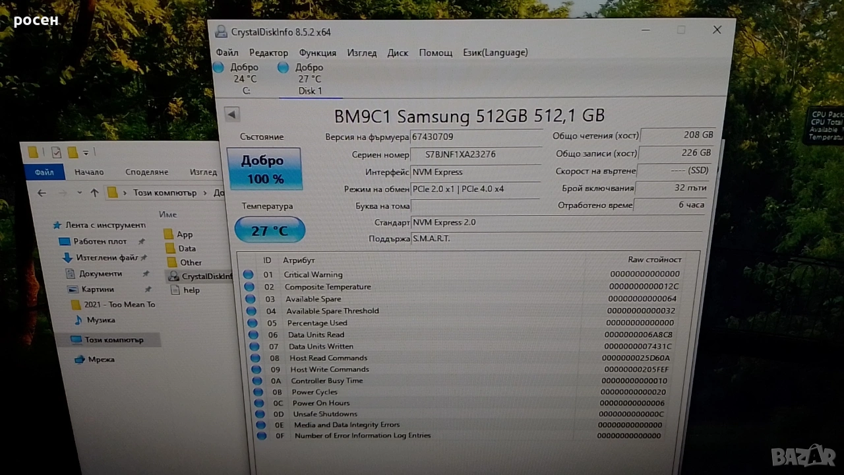Open the Език(Language) menu
The image size is (844, 475).
tap(495, 52)
